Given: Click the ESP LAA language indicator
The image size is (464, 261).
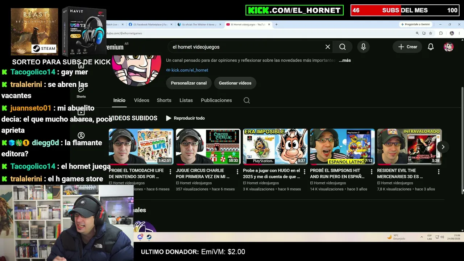Looking at the screenshot, I should pos(430,237).
